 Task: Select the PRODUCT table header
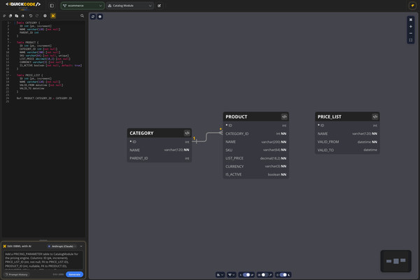click(x=255, y=117)
